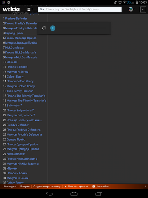Tap the Wi-Fi status icon
Viewport: 148px width, 198px height.
pyautogui.click(x=125, y=2)
